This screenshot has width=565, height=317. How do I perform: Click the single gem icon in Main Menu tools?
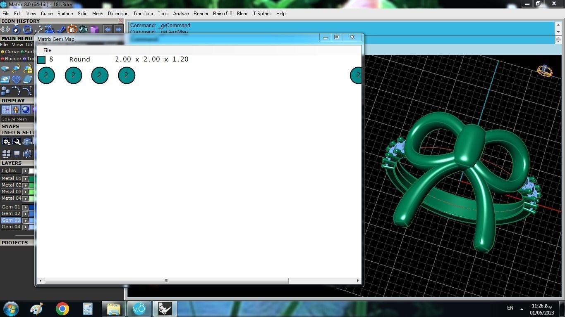(5, 69)
